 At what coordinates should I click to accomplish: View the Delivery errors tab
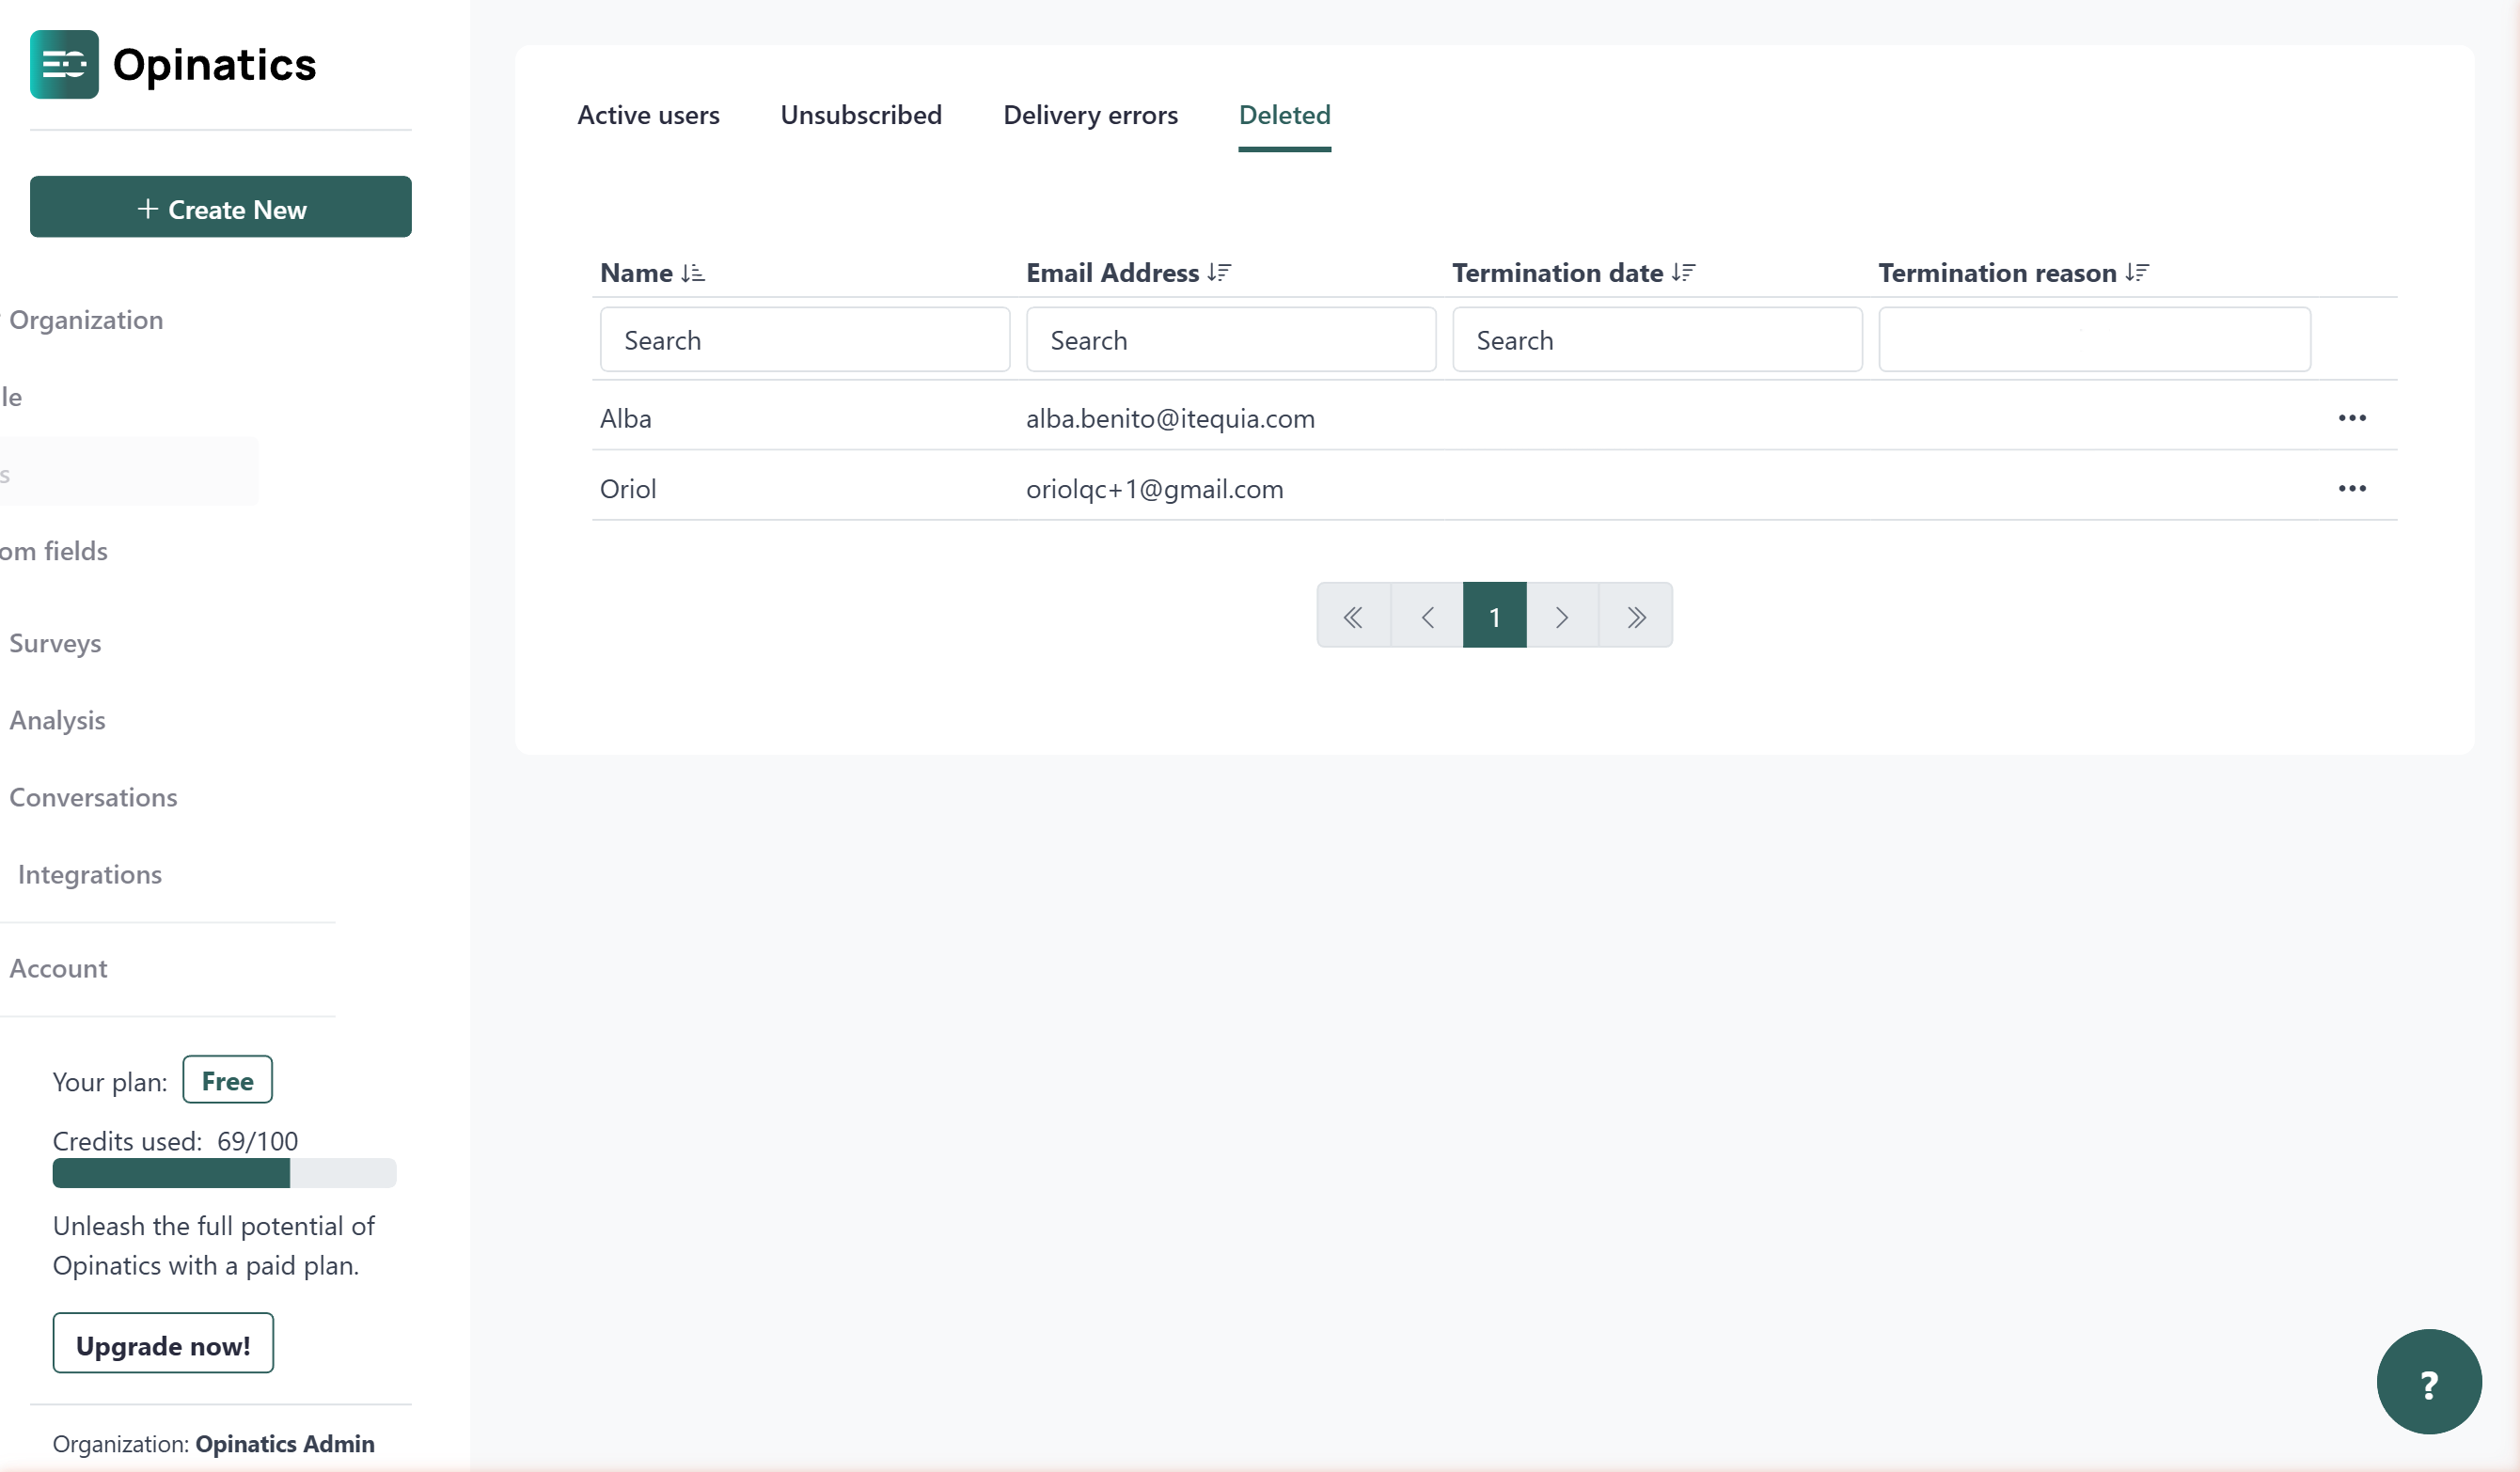pos(1090,116)
